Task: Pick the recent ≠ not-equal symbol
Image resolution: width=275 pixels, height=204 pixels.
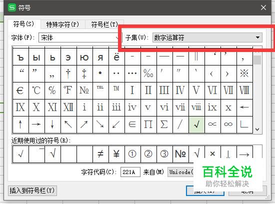Action: click(100, 154)
